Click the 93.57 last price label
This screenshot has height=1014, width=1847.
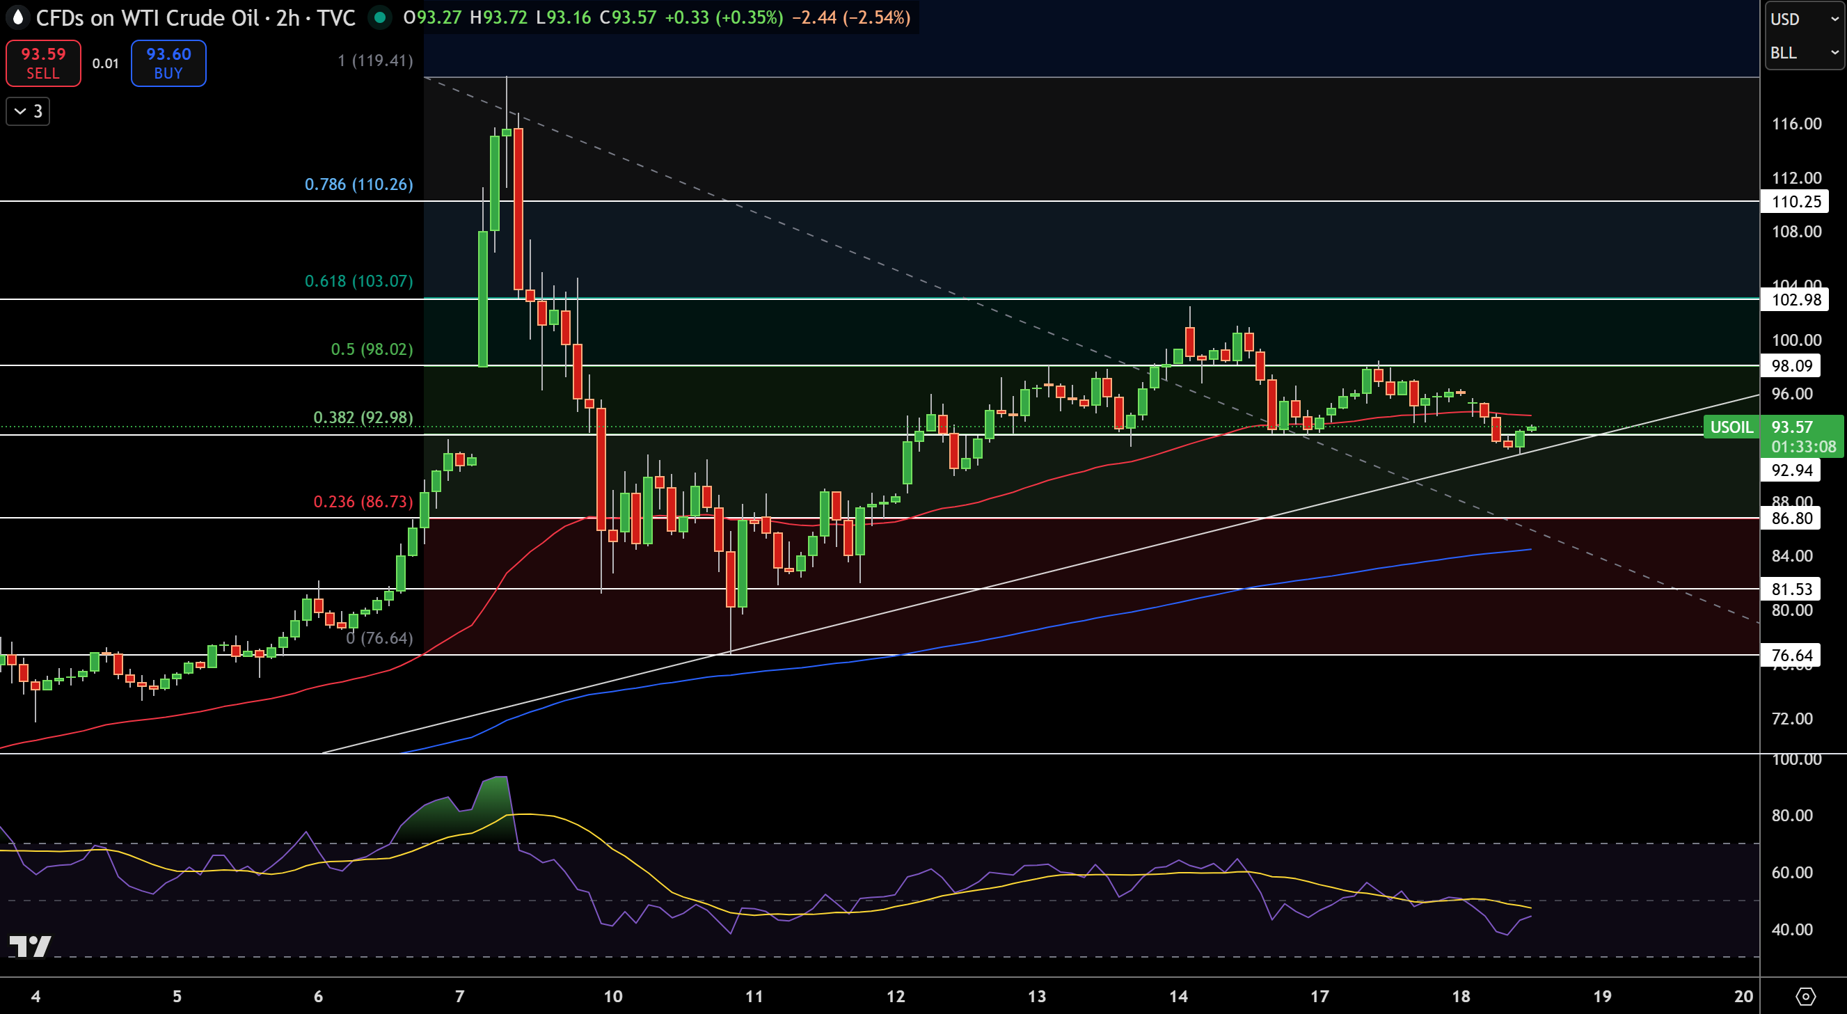click(x=1792, y=427)
